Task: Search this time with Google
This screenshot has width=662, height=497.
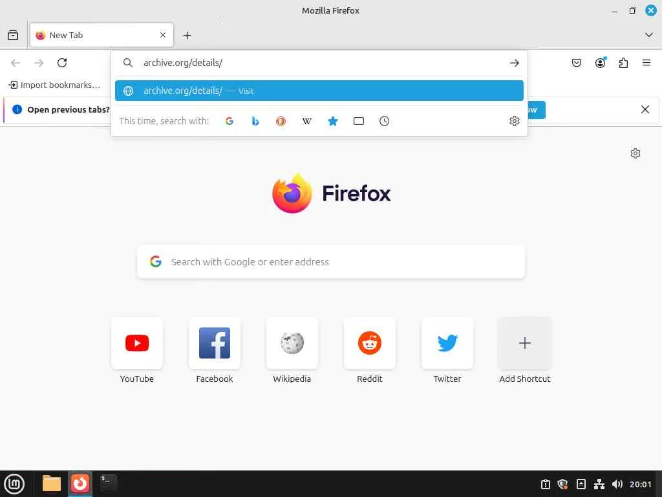Action: click(230, 121)
